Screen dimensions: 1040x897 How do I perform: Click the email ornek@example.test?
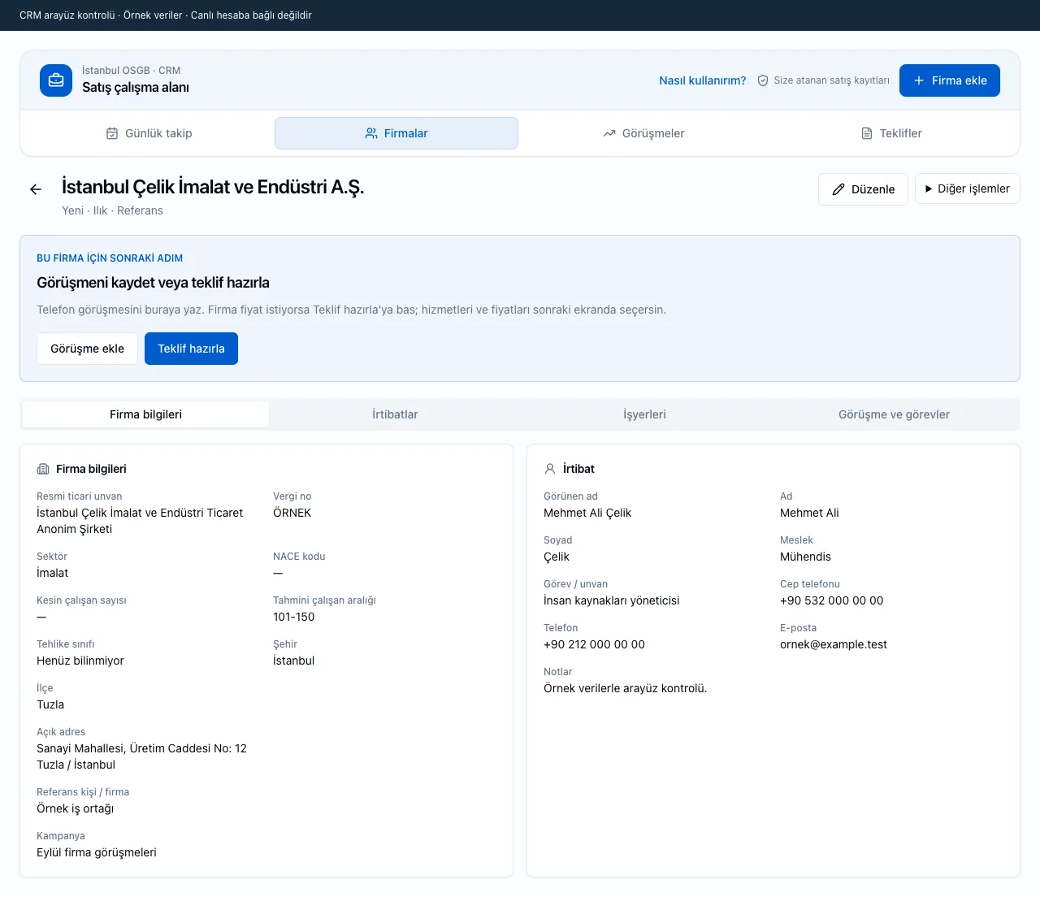click(x=834, y=644)
